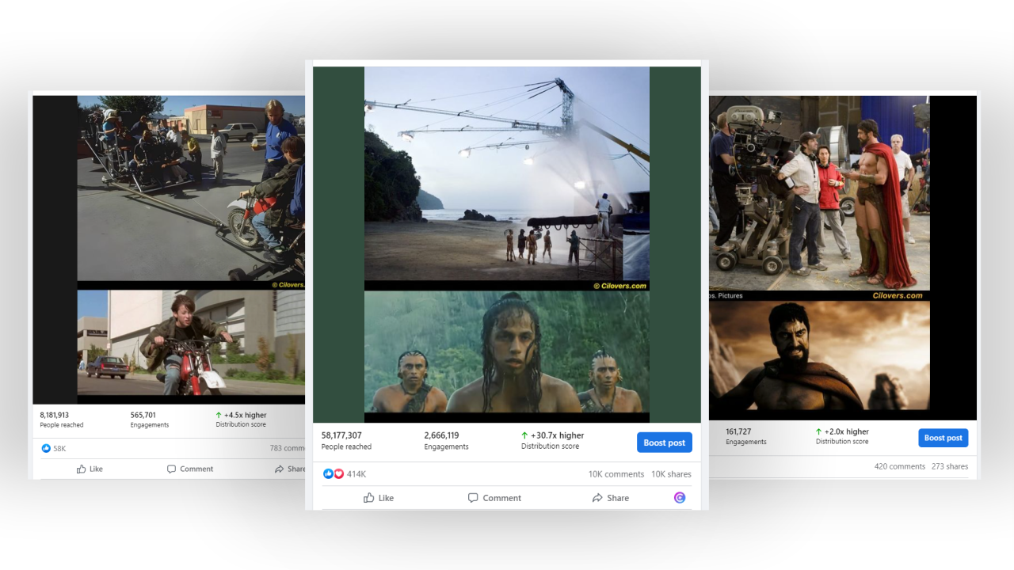Open the 58K reactions count
Screen dimensions: 1014x570
pyautogui.click(x=59, y=448)
